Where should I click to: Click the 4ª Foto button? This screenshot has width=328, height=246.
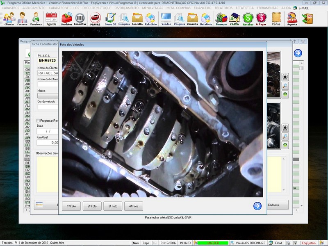click(x=133, y=206)
